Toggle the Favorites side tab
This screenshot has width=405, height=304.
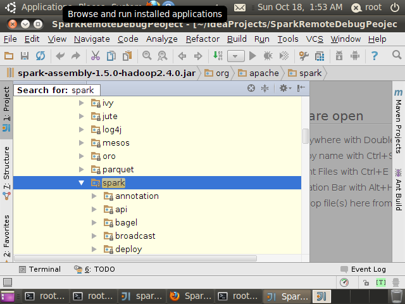click(6, 238)
